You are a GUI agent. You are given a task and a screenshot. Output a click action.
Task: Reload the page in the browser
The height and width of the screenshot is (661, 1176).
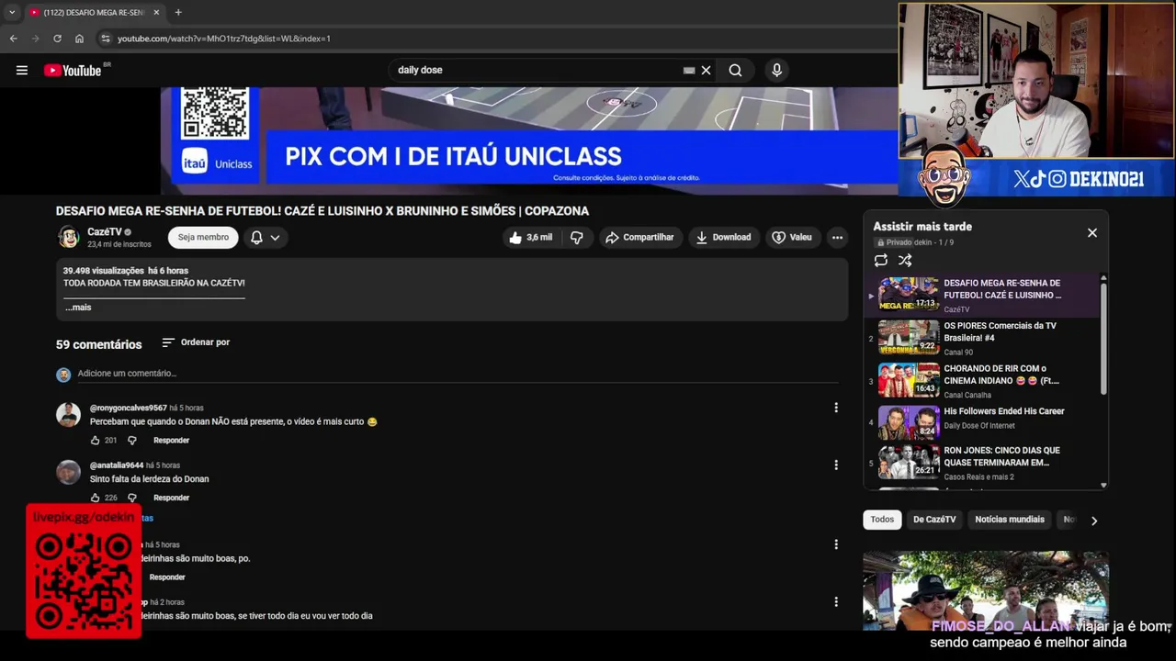(57, 39)
